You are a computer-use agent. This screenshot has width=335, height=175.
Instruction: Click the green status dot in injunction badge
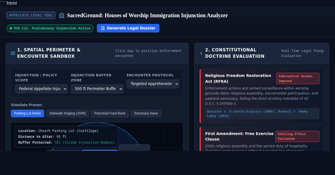[11, 28]
